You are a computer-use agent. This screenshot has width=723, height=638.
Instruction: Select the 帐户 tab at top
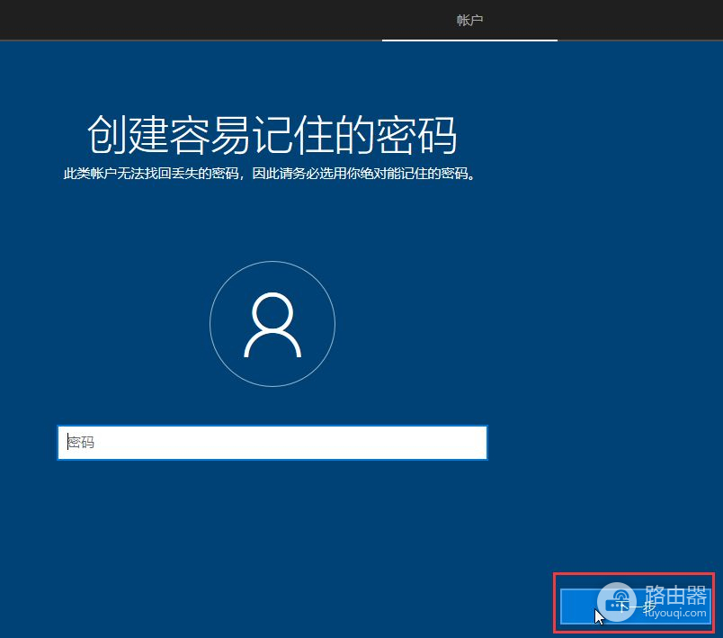[469, 20]
